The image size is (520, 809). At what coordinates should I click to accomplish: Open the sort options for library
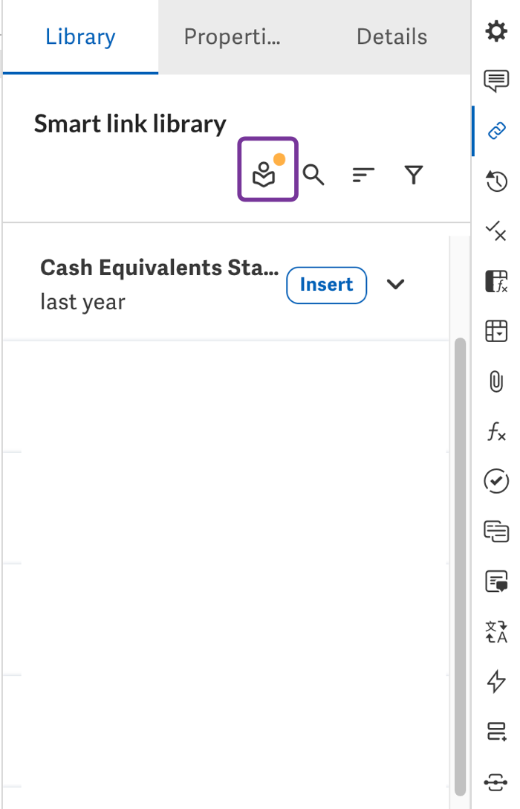pos(363,175)
